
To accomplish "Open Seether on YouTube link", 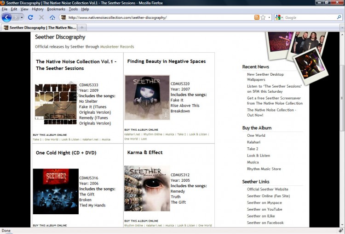I will pyautogui.click(x=264, y=209).
